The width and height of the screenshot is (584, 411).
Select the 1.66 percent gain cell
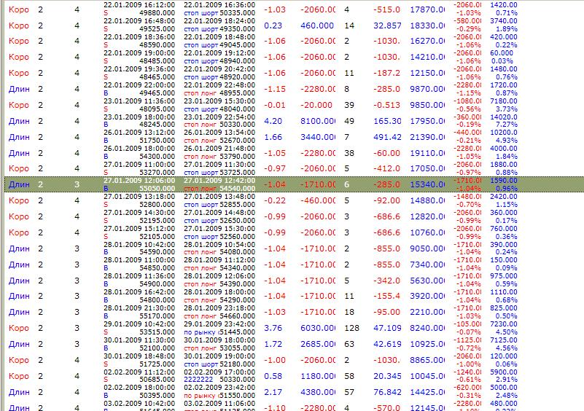pyautogui.click(x=273, y=138)
